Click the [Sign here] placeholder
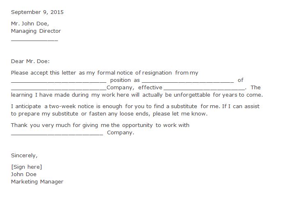Image resolution: width=298 pixels, height=197 pixels. coord(27,167)
